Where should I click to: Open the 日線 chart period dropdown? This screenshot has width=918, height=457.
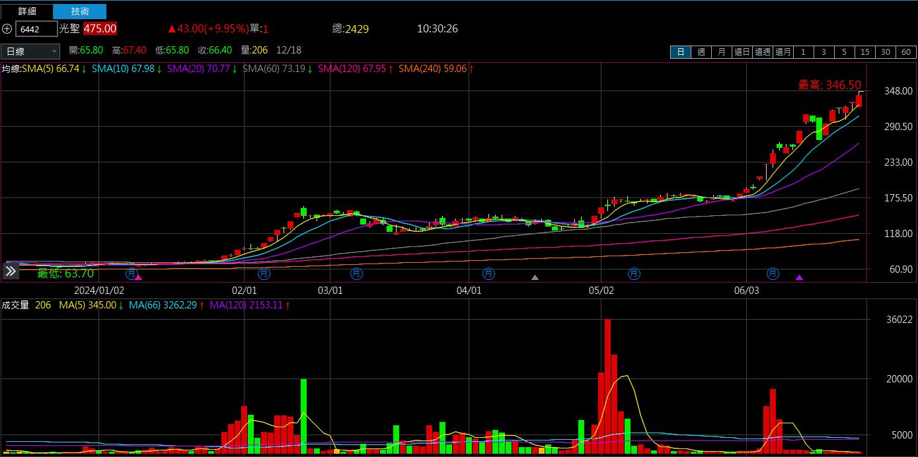[x=30, y=52]
